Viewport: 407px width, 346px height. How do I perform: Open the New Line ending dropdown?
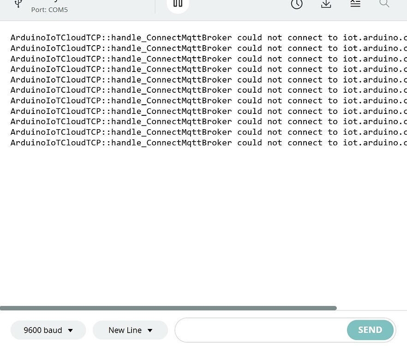[130, 330]
